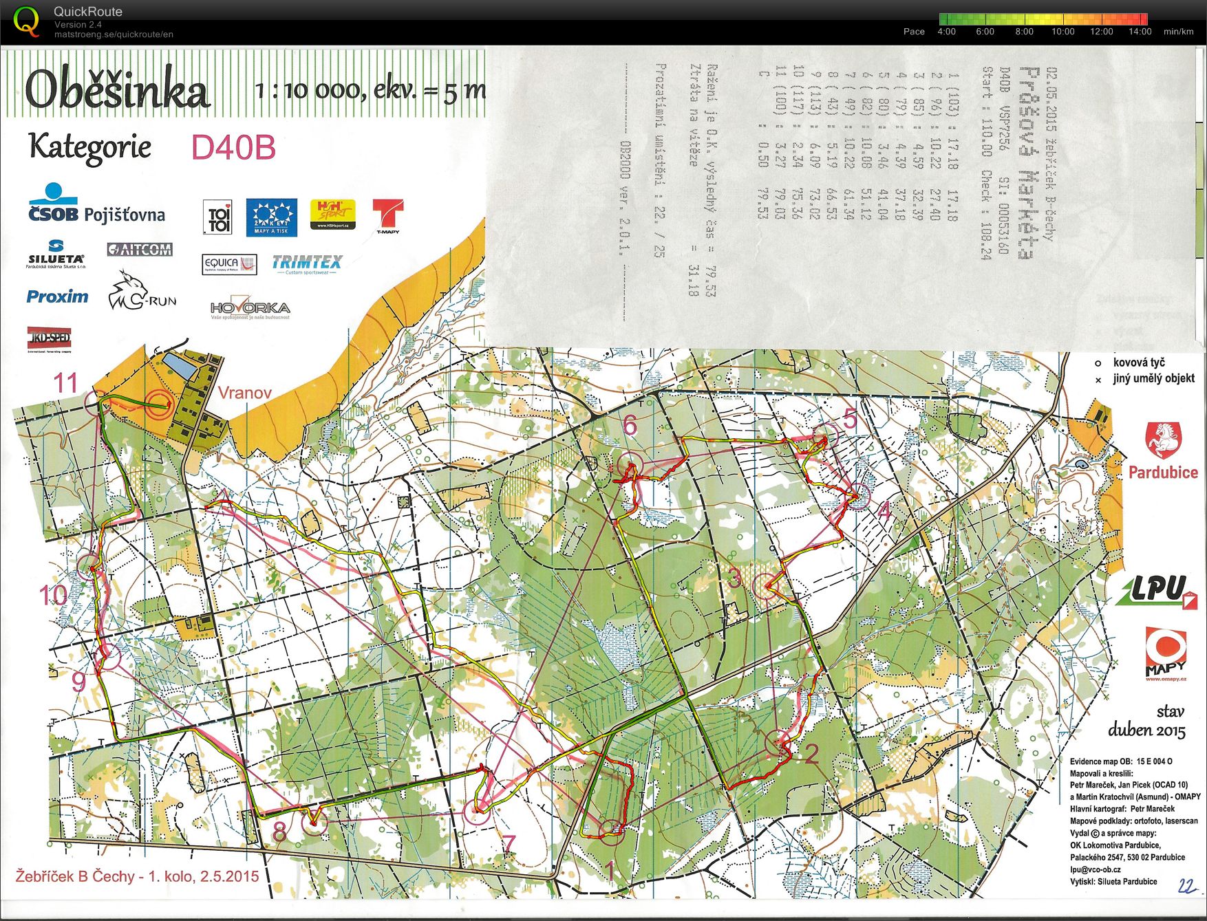Click the Trimtex logo

pos(307,264)
